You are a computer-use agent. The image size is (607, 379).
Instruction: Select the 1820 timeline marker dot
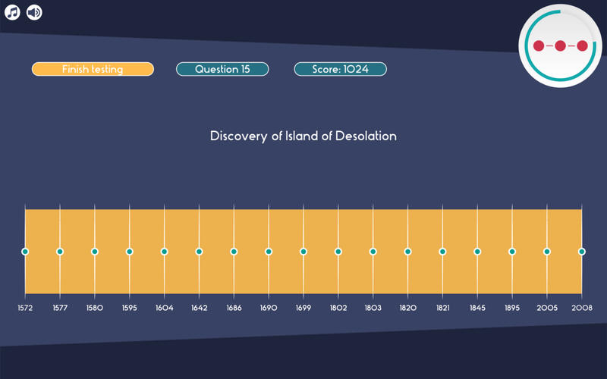coord(407,252)
